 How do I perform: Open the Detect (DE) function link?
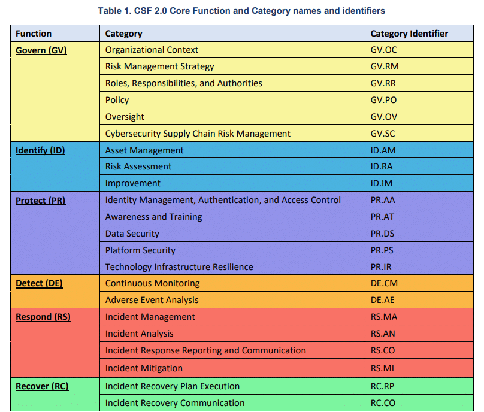[x=39, y=283]
